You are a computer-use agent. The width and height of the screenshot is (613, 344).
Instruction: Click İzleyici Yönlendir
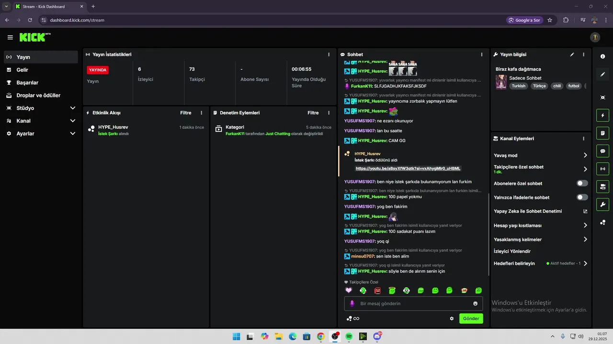[512, 251]
